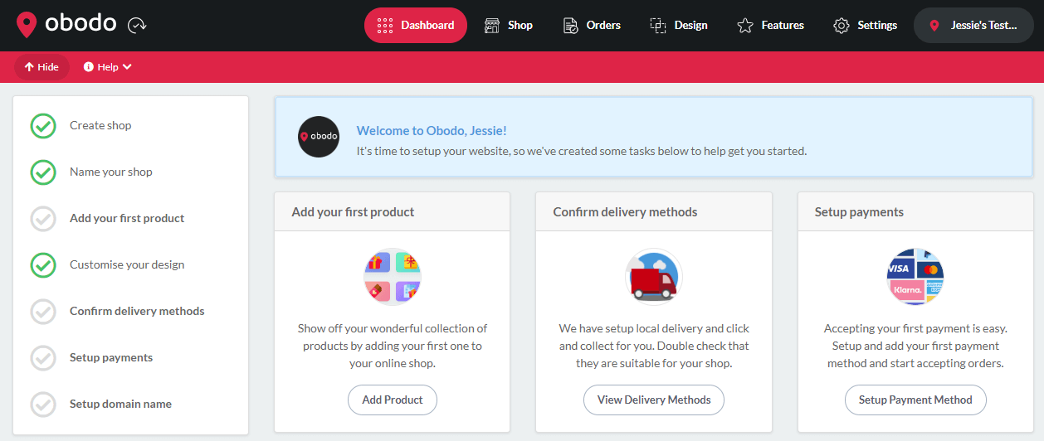Collapse the panel with the Hide button
The image size is (1044, 441).
coord(41,67)
